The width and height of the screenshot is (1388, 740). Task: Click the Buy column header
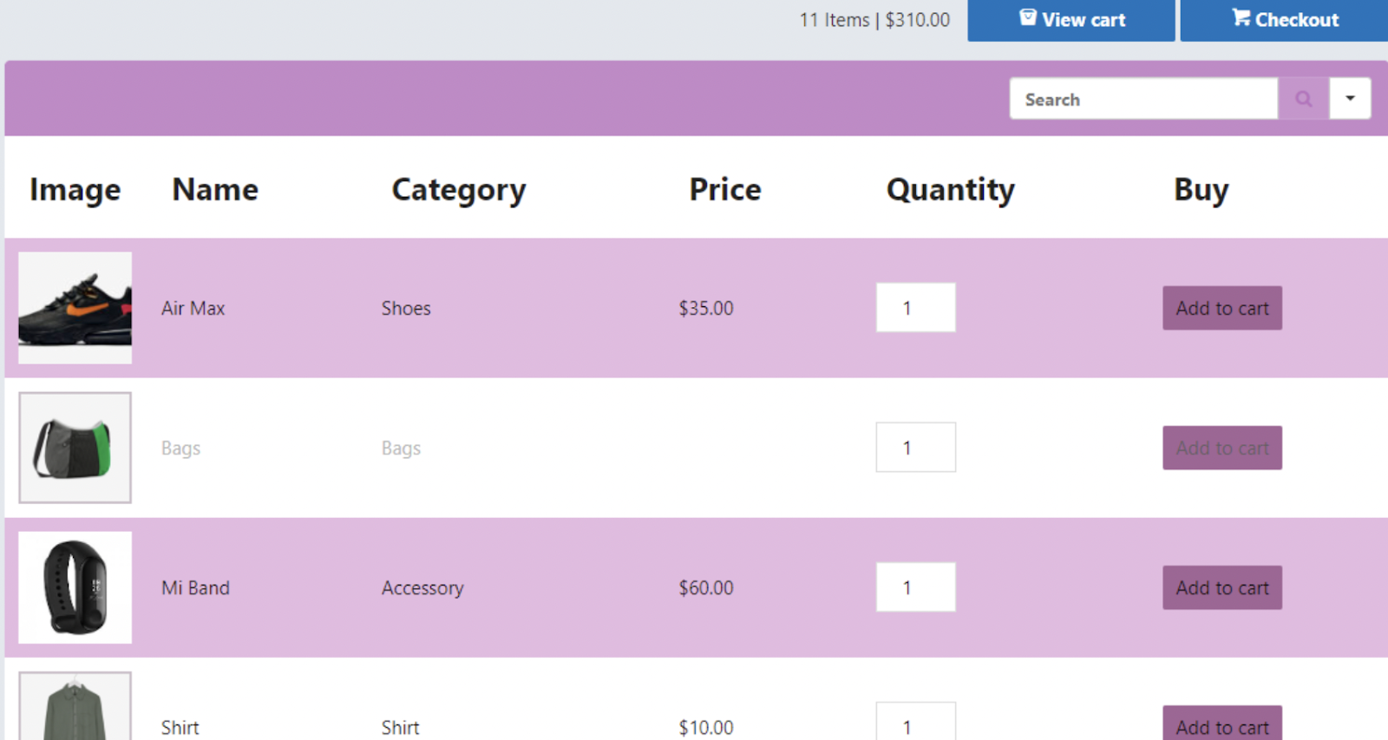pyautogui.click(x=1201, y=191)
